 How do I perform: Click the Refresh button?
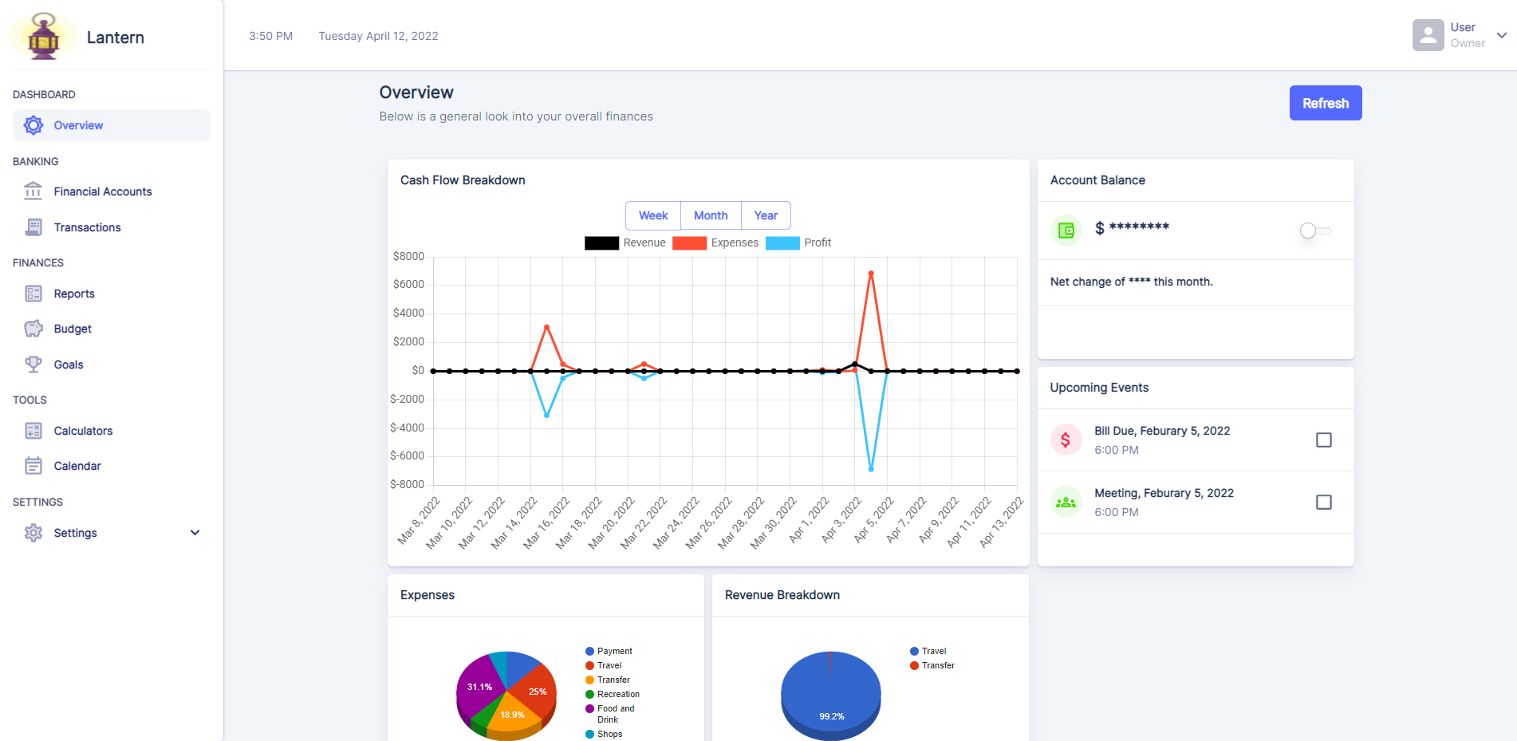(1326, 103)
